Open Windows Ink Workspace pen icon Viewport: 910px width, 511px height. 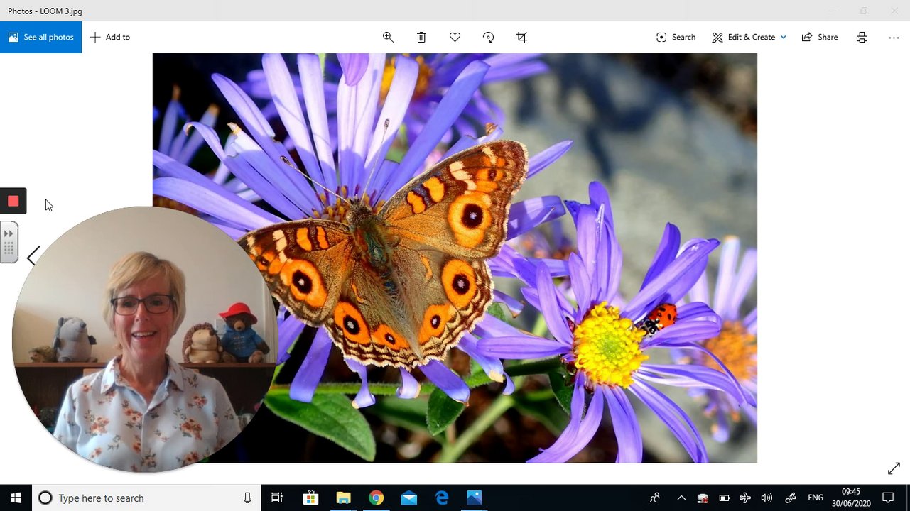791,498
